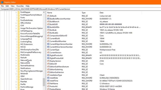Expand the ICM key
This screenshot has height=90, width=161.
pyautogui.click(x=16, y=25)
